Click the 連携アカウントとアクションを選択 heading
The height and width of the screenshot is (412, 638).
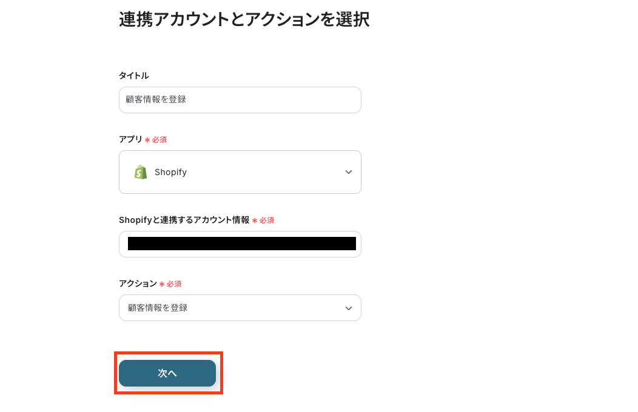click(244, 19)
